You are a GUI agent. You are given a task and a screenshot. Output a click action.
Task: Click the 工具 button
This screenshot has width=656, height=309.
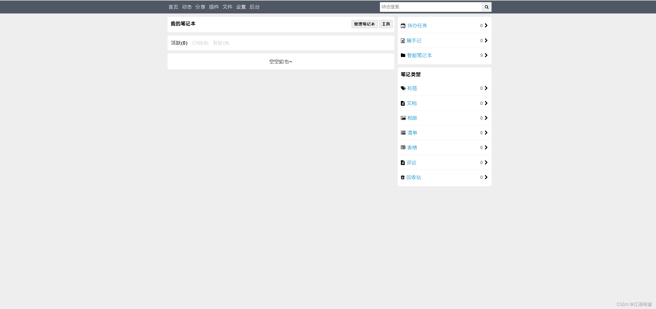tap(386, 24)
